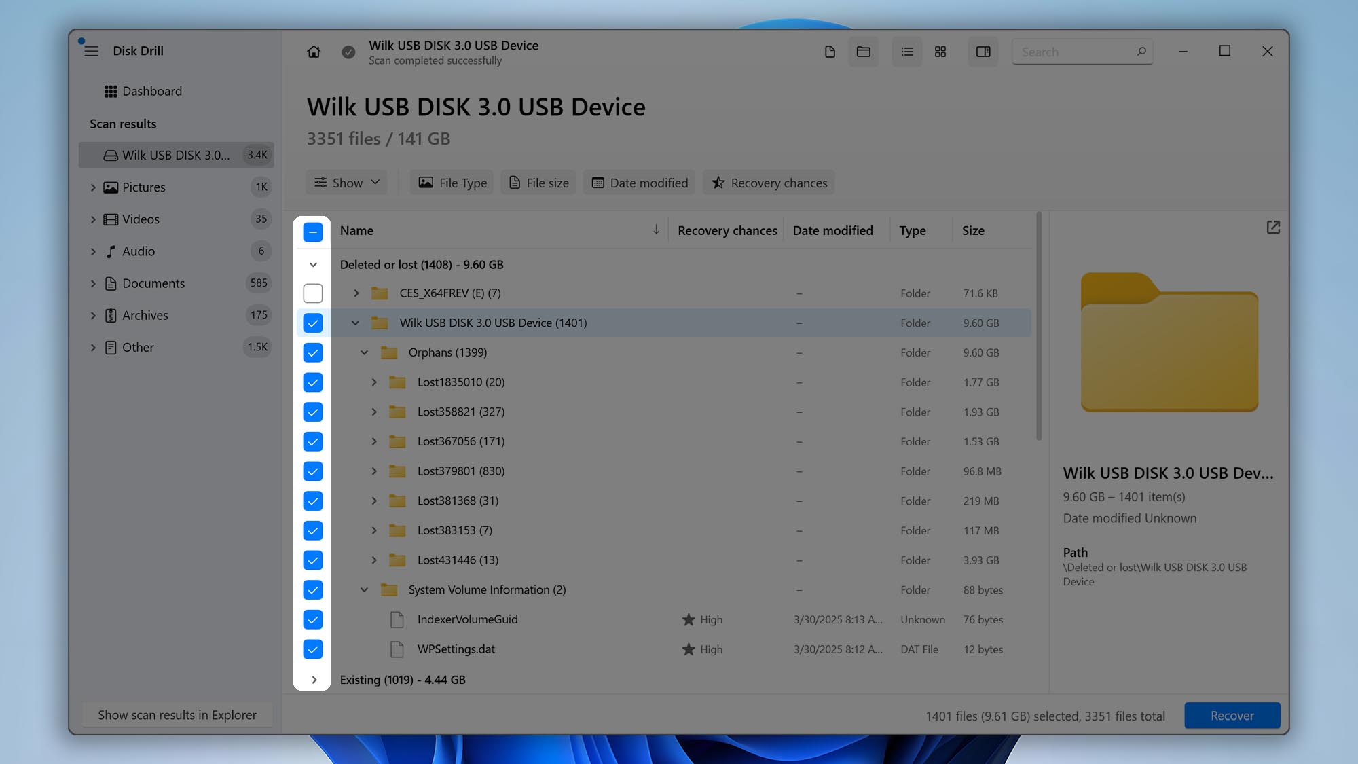Click Show scan results in Explorer
The image size is (1358, 764).
coord(177,714)
